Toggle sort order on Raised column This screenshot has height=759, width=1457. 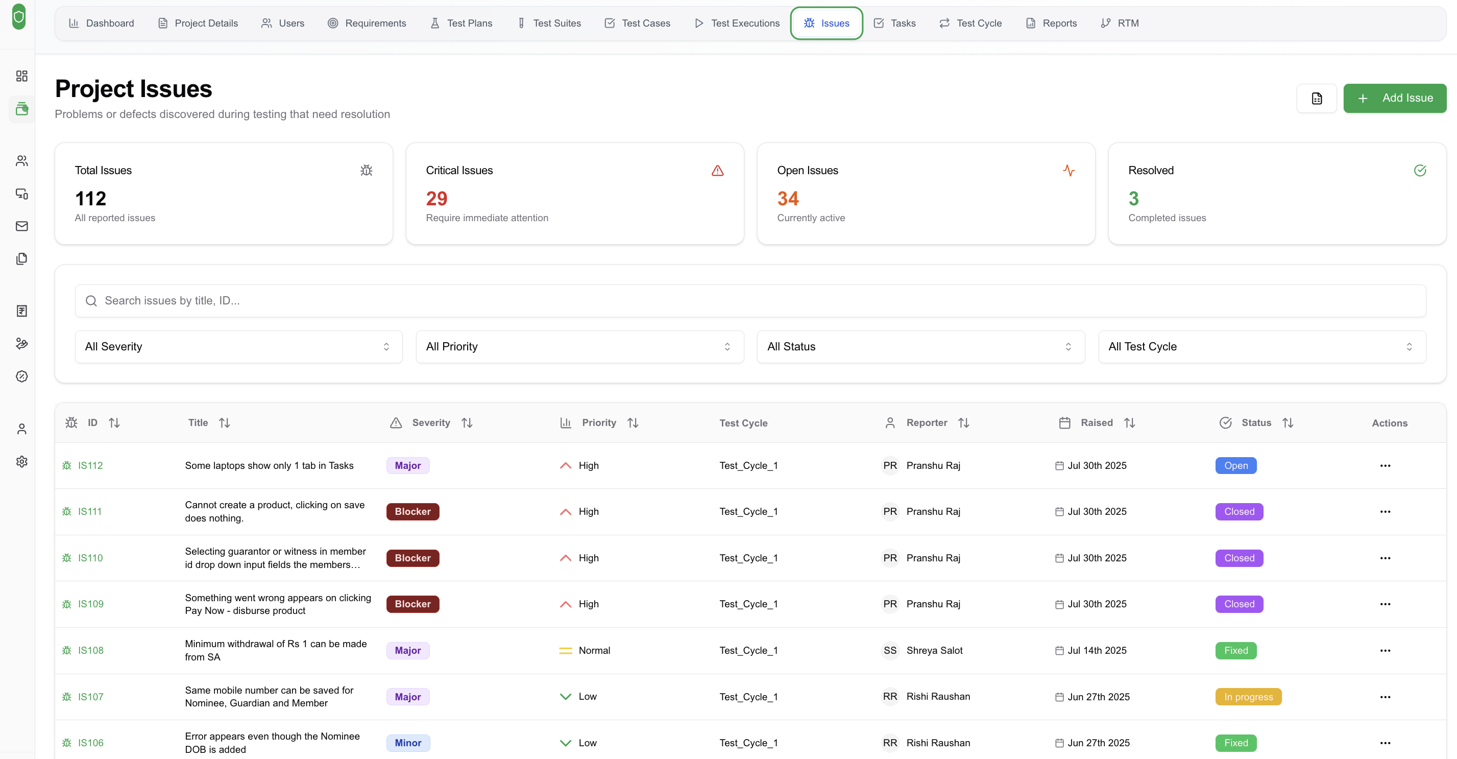[x=1130, y=423]
